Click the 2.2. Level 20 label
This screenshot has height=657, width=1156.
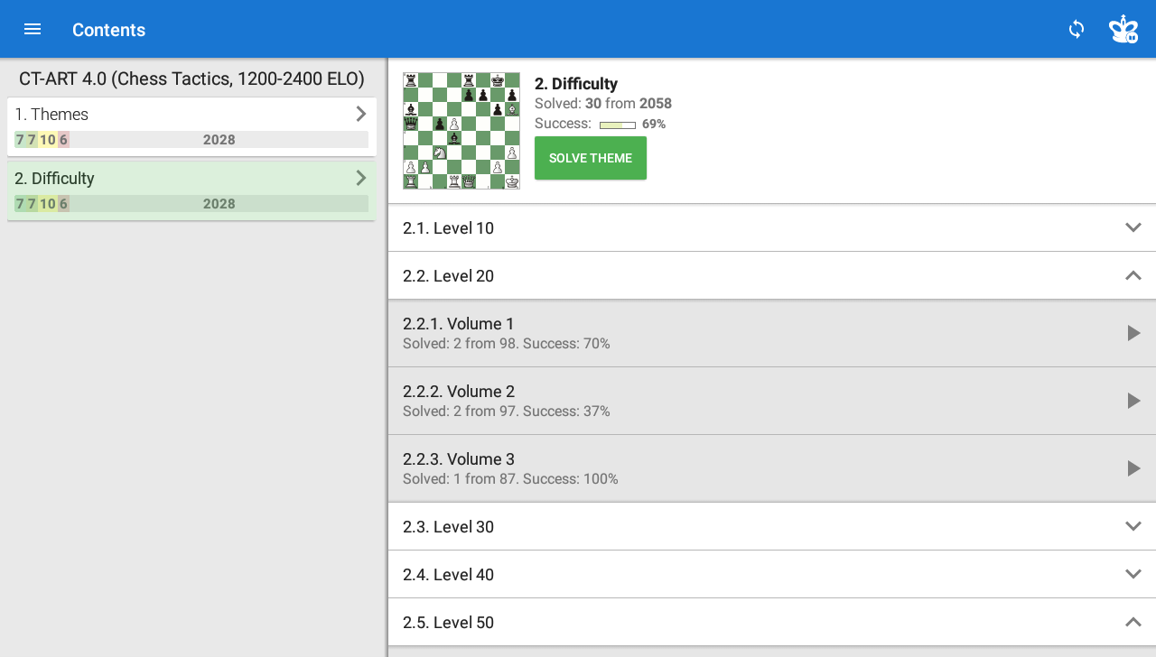tap(448, 276)
